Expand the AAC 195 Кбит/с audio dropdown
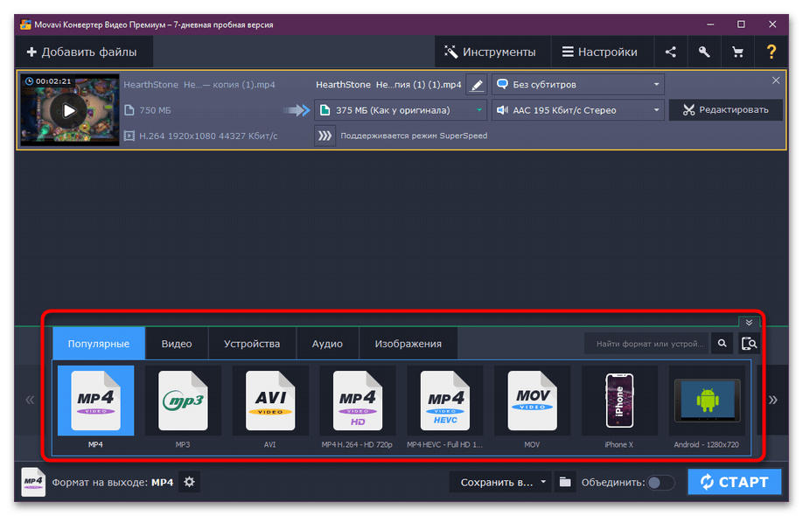 [578, 110]
